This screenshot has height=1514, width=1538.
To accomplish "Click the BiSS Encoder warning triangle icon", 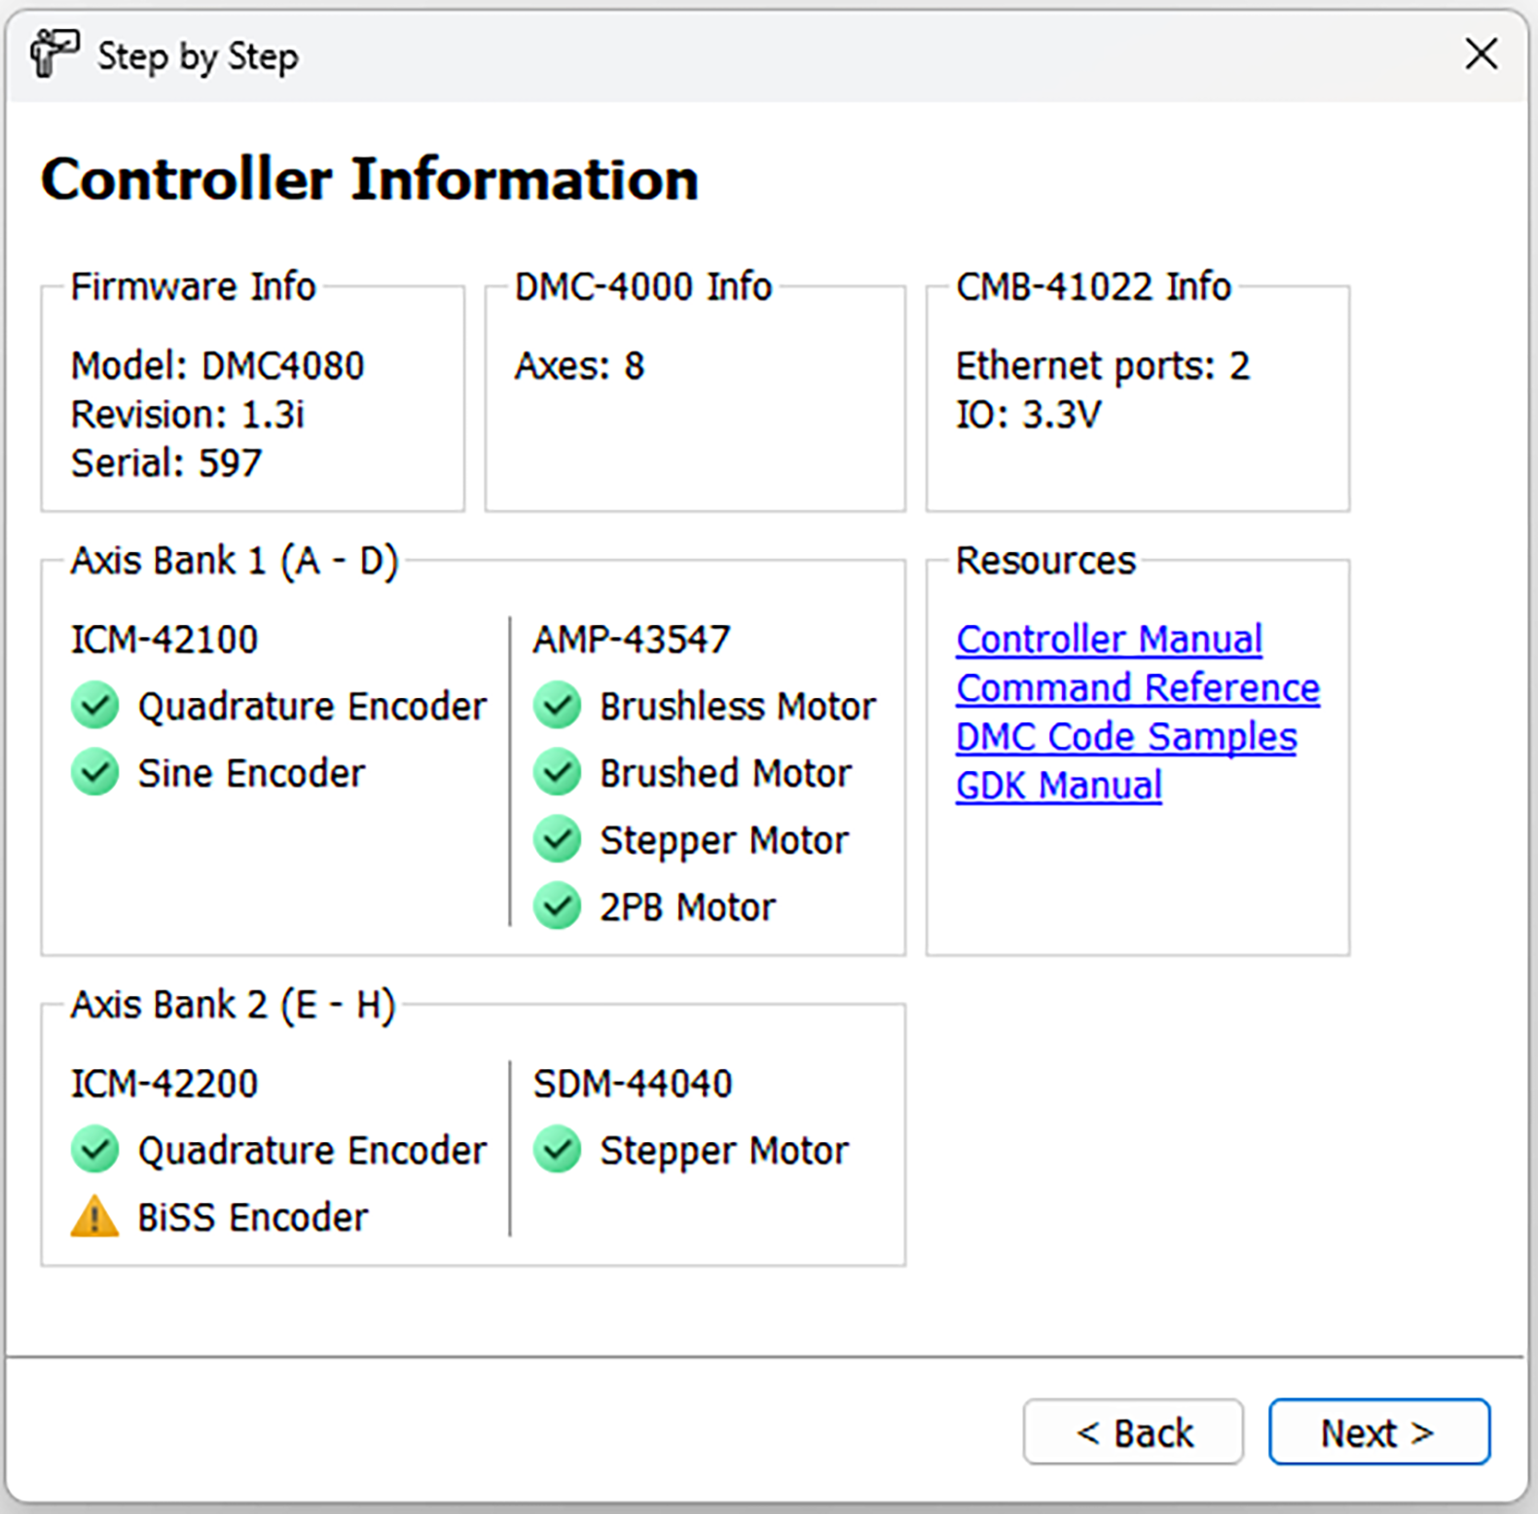I will [x=94, y=1217].
